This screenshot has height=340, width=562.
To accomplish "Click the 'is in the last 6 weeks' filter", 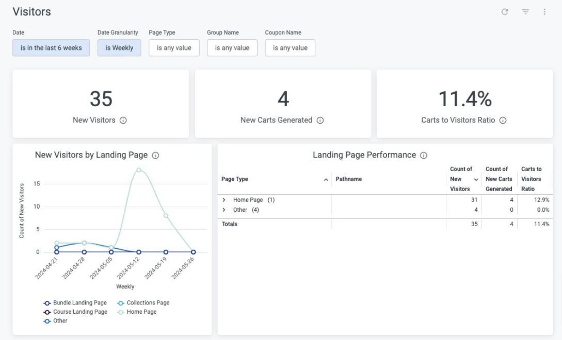I will [x=51, y=47].
